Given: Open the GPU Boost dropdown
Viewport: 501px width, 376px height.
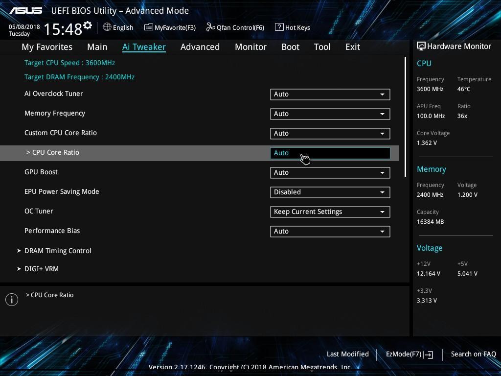Looking at the screenshot, I should 330,172.
